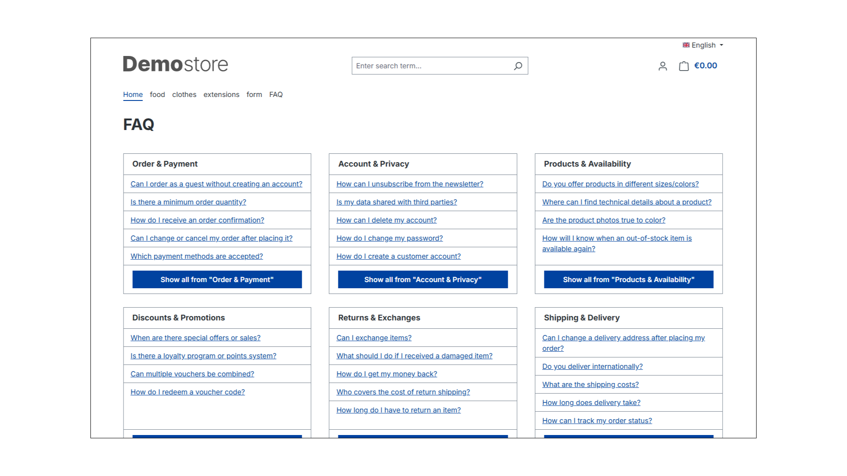Open "Do you deliver internationally?" question

[592, 366]
